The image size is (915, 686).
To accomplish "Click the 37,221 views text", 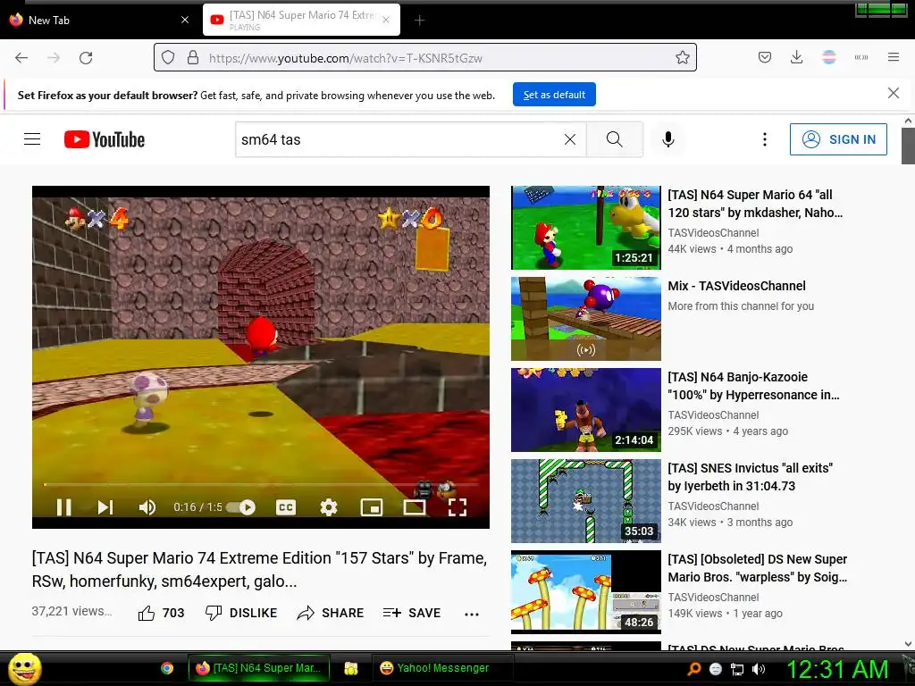I will pyautogui.click(x=71, y=611).
